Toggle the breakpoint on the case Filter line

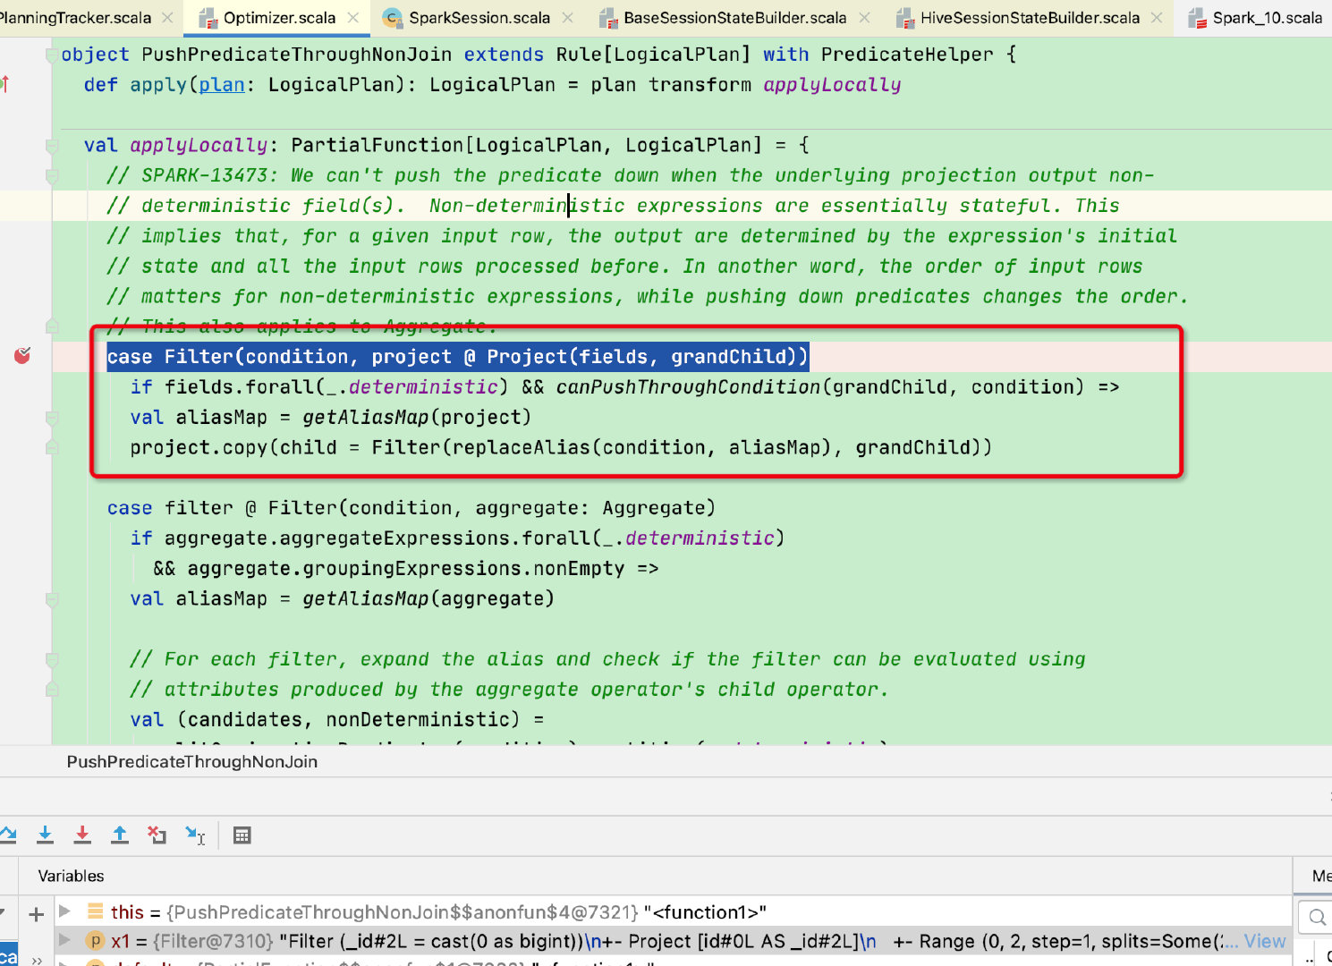[22, 356]
